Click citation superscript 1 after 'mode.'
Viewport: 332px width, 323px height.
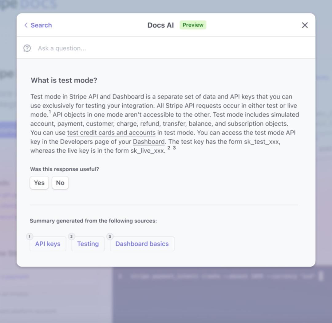50,112
